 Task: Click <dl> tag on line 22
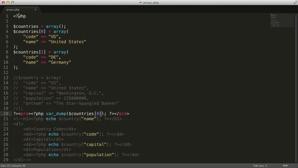click(x=18, y=124)
